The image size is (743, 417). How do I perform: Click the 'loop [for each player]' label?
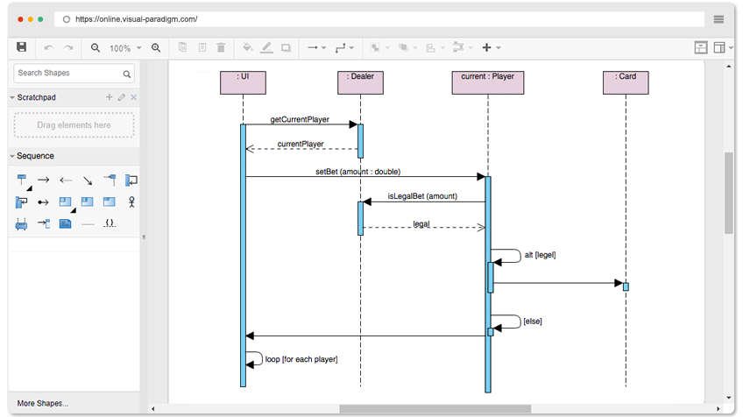301,359
